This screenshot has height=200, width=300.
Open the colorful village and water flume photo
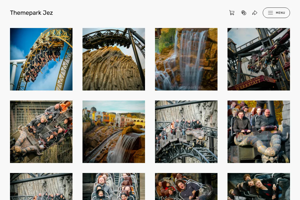coord(114,132)
